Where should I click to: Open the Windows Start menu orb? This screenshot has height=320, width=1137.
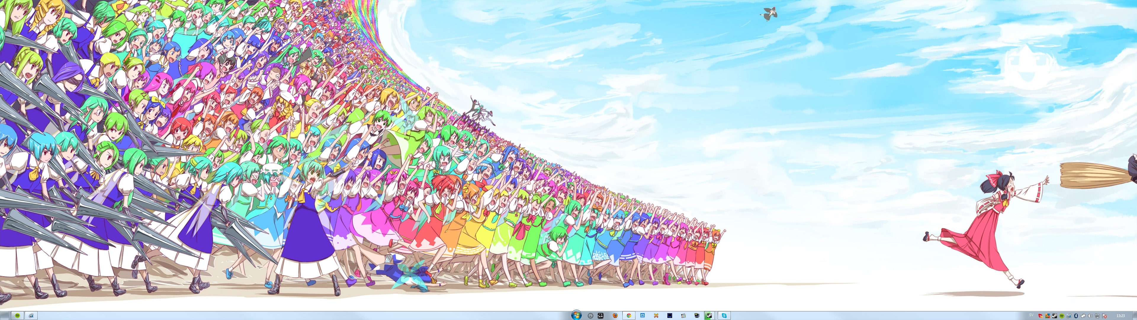tap(576, 316)
